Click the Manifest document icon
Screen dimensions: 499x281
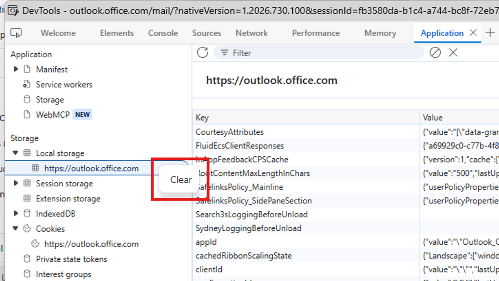[x=27, y=69]
